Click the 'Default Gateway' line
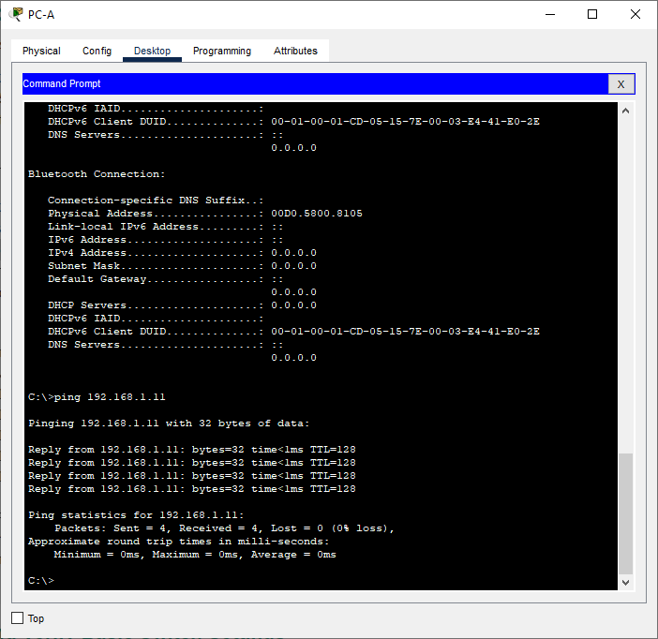The width and height of the screenshot is (658, 639). (x=165, y=279)
